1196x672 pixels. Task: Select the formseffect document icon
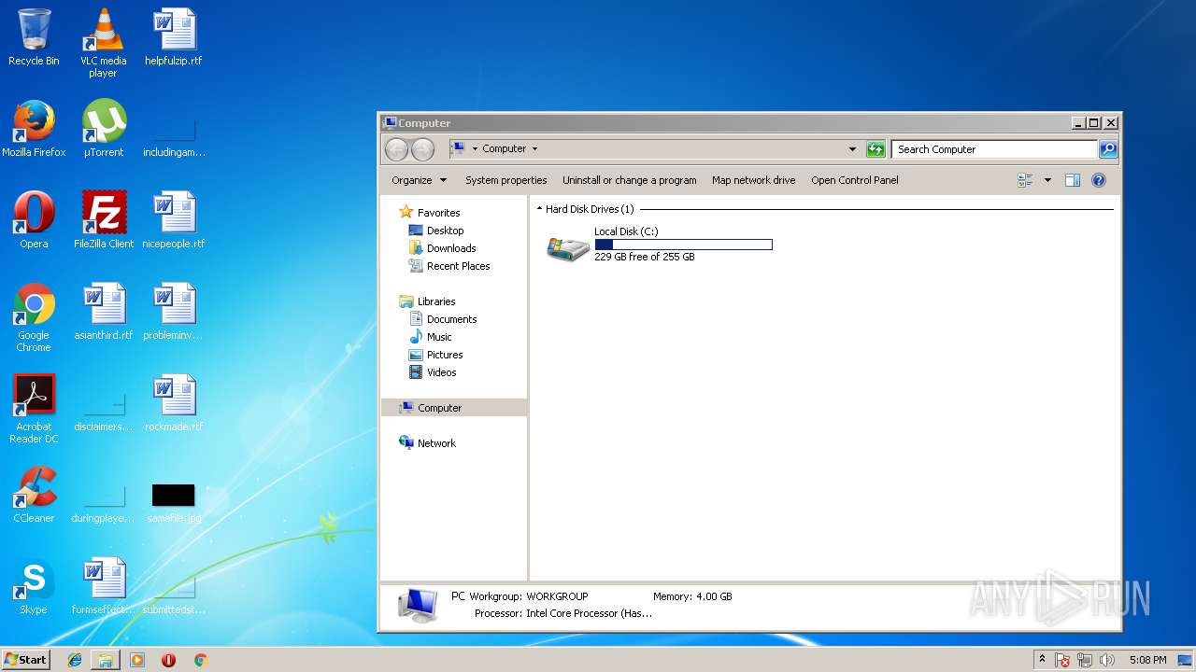click(x=104, y=586)
